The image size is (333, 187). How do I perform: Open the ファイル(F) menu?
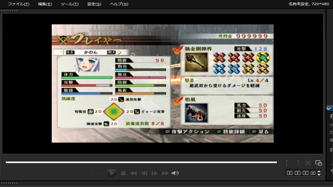coord(18,4)
